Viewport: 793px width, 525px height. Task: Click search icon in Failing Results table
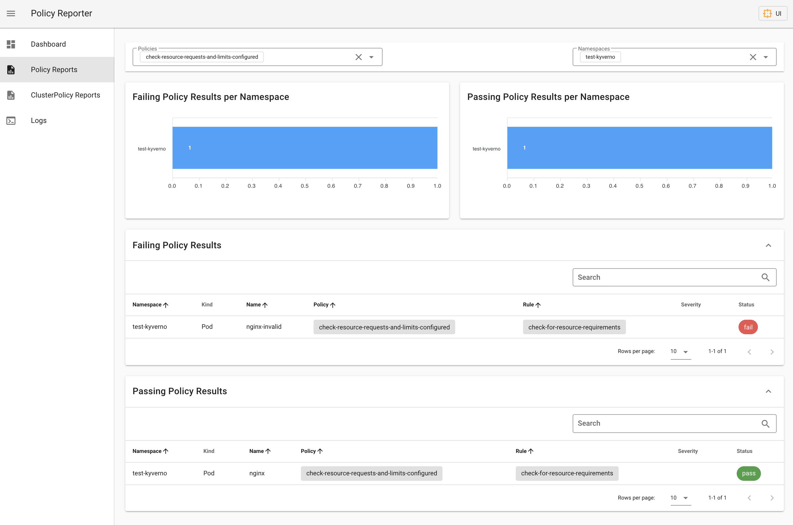(x=766, y=277)
